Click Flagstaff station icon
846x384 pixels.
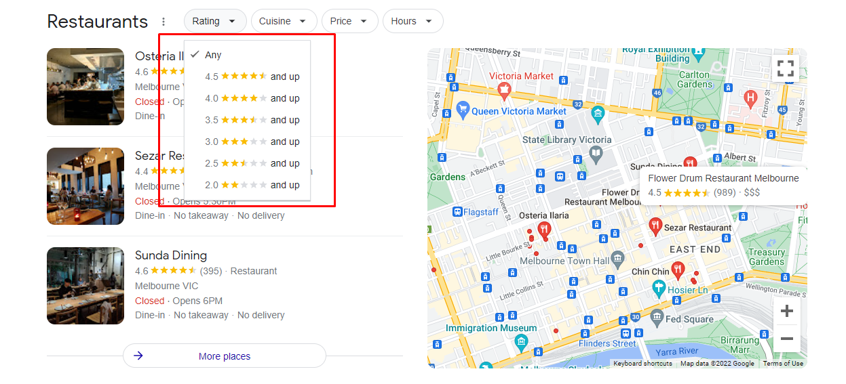(457, 211)
